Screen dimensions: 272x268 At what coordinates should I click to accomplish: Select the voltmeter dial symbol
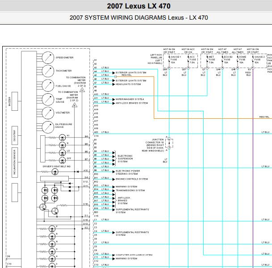pyautogui.click(x=48, y=113)
